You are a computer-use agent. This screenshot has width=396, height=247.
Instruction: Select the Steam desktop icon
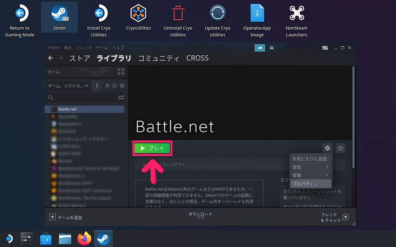pos(59,17)
